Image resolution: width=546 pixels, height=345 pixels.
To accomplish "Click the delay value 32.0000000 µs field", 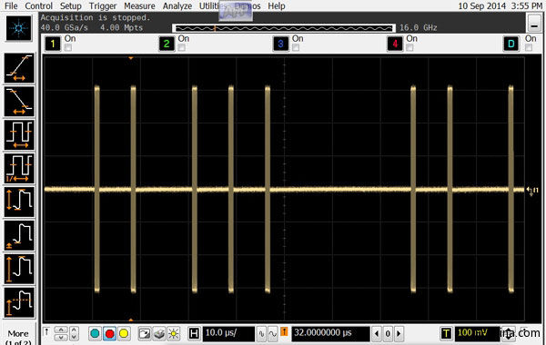I will [x=330, y=333].
